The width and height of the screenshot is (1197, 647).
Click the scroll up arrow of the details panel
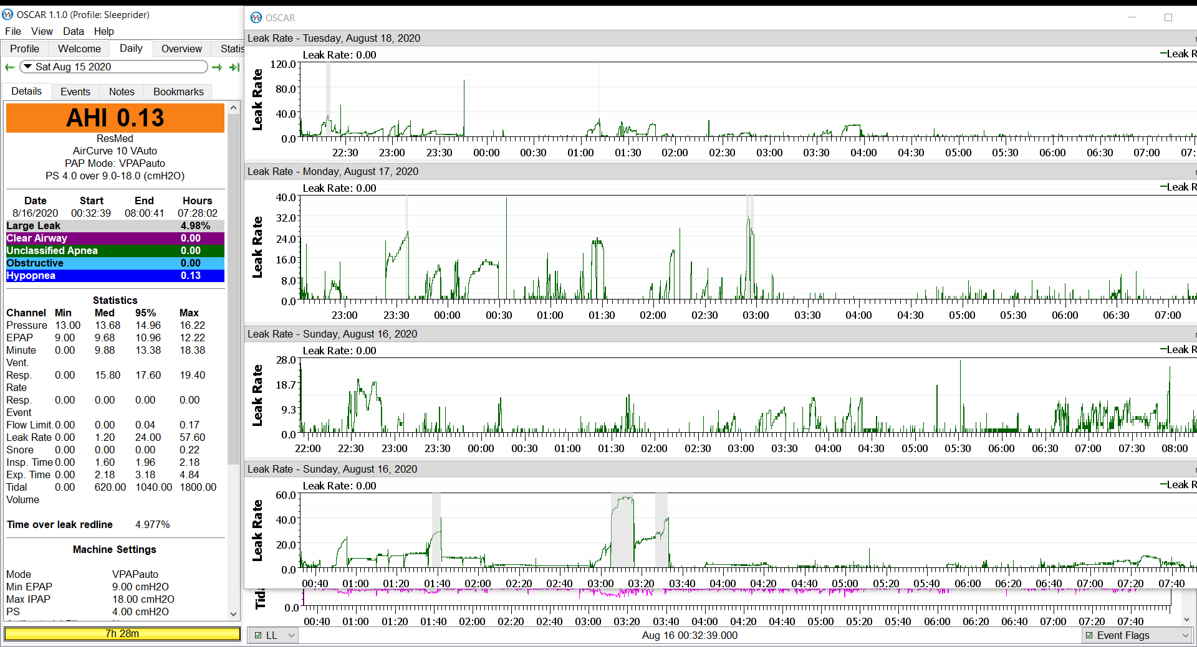coord(234,108)
